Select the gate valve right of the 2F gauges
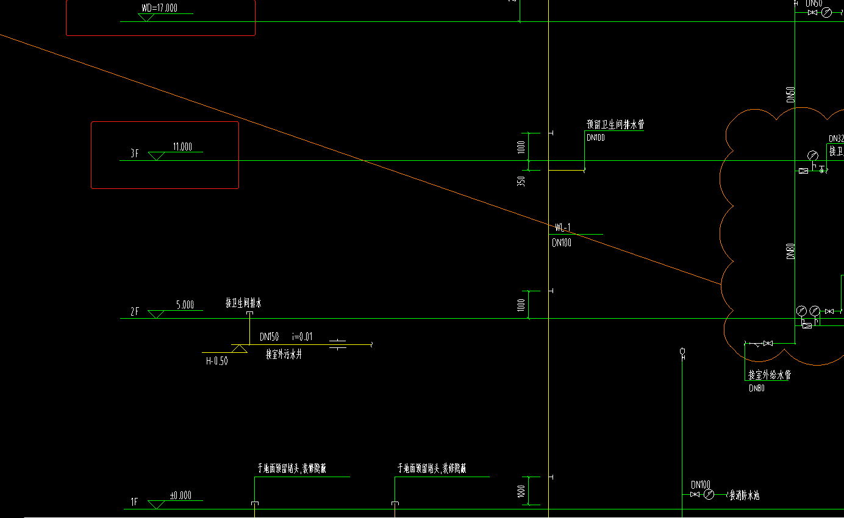The height and width of the screenshot is (518, 844). point(829,311)
